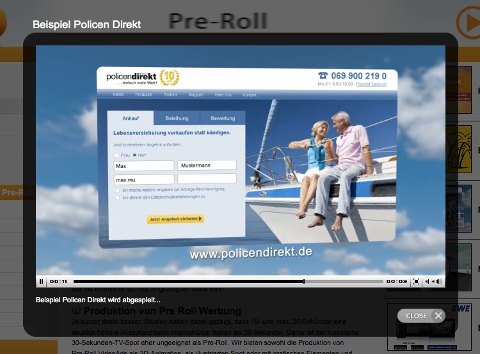
Task: Toggle fullscreen mode in video player
Action: pos(416,282)
